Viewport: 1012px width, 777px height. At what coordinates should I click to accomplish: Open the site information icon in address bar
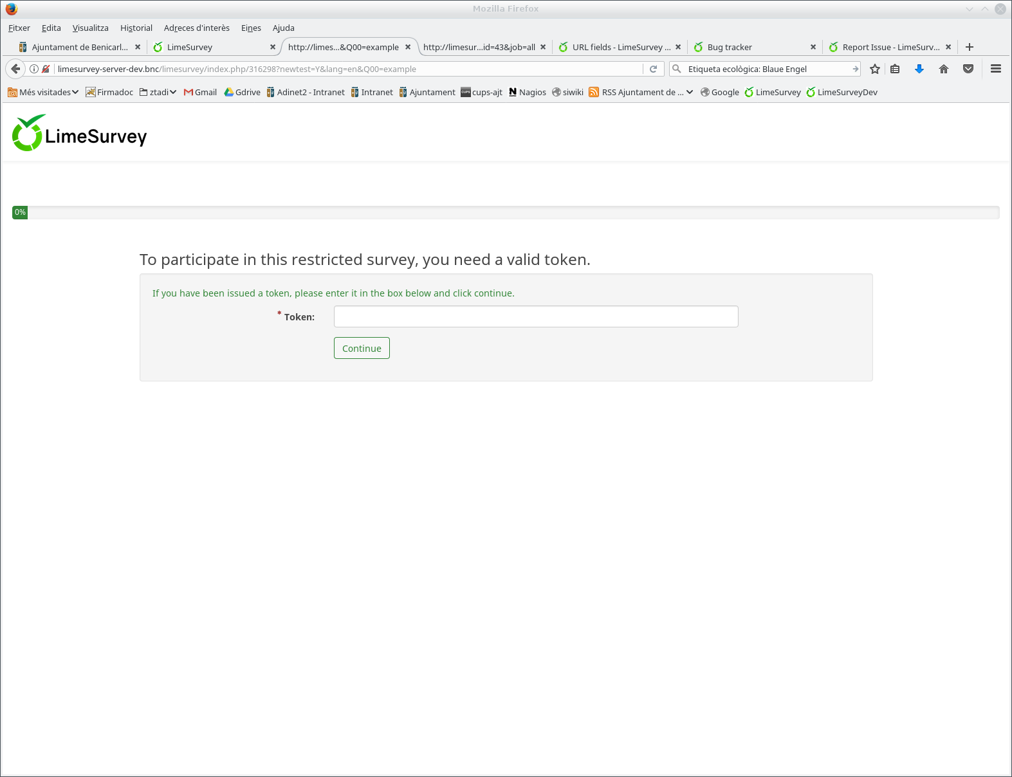[x=34, y=69]
